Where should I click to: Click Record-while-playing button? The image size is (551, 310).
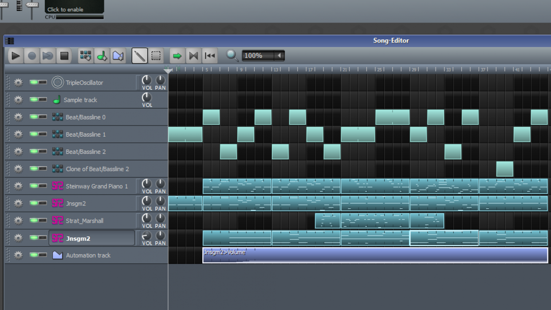tap(48, 56)
